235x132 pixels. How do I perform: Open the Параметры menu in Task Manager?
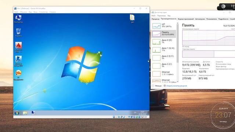coord(162,15)
